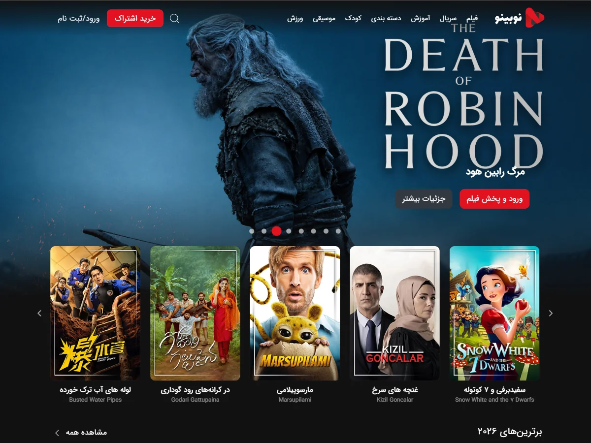Screen dimensions: 591x443
Task: Click the Marsupilami subtitle under the poster
Action: click(295, 400)
